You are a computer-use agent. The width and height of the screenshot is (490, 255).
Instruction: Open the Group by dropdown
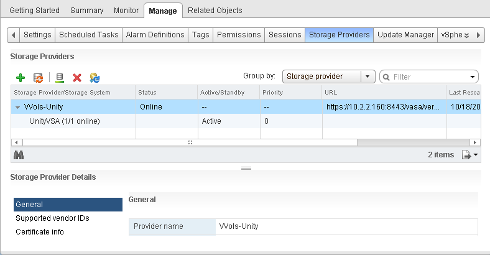tap(328, 76)
